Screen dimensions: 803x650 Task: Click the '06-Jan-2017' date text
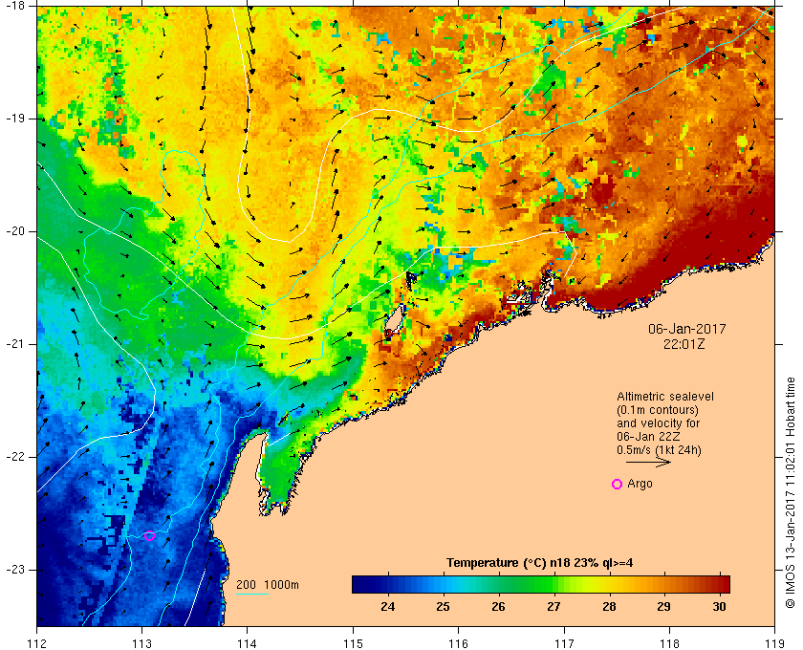[687, 329]
